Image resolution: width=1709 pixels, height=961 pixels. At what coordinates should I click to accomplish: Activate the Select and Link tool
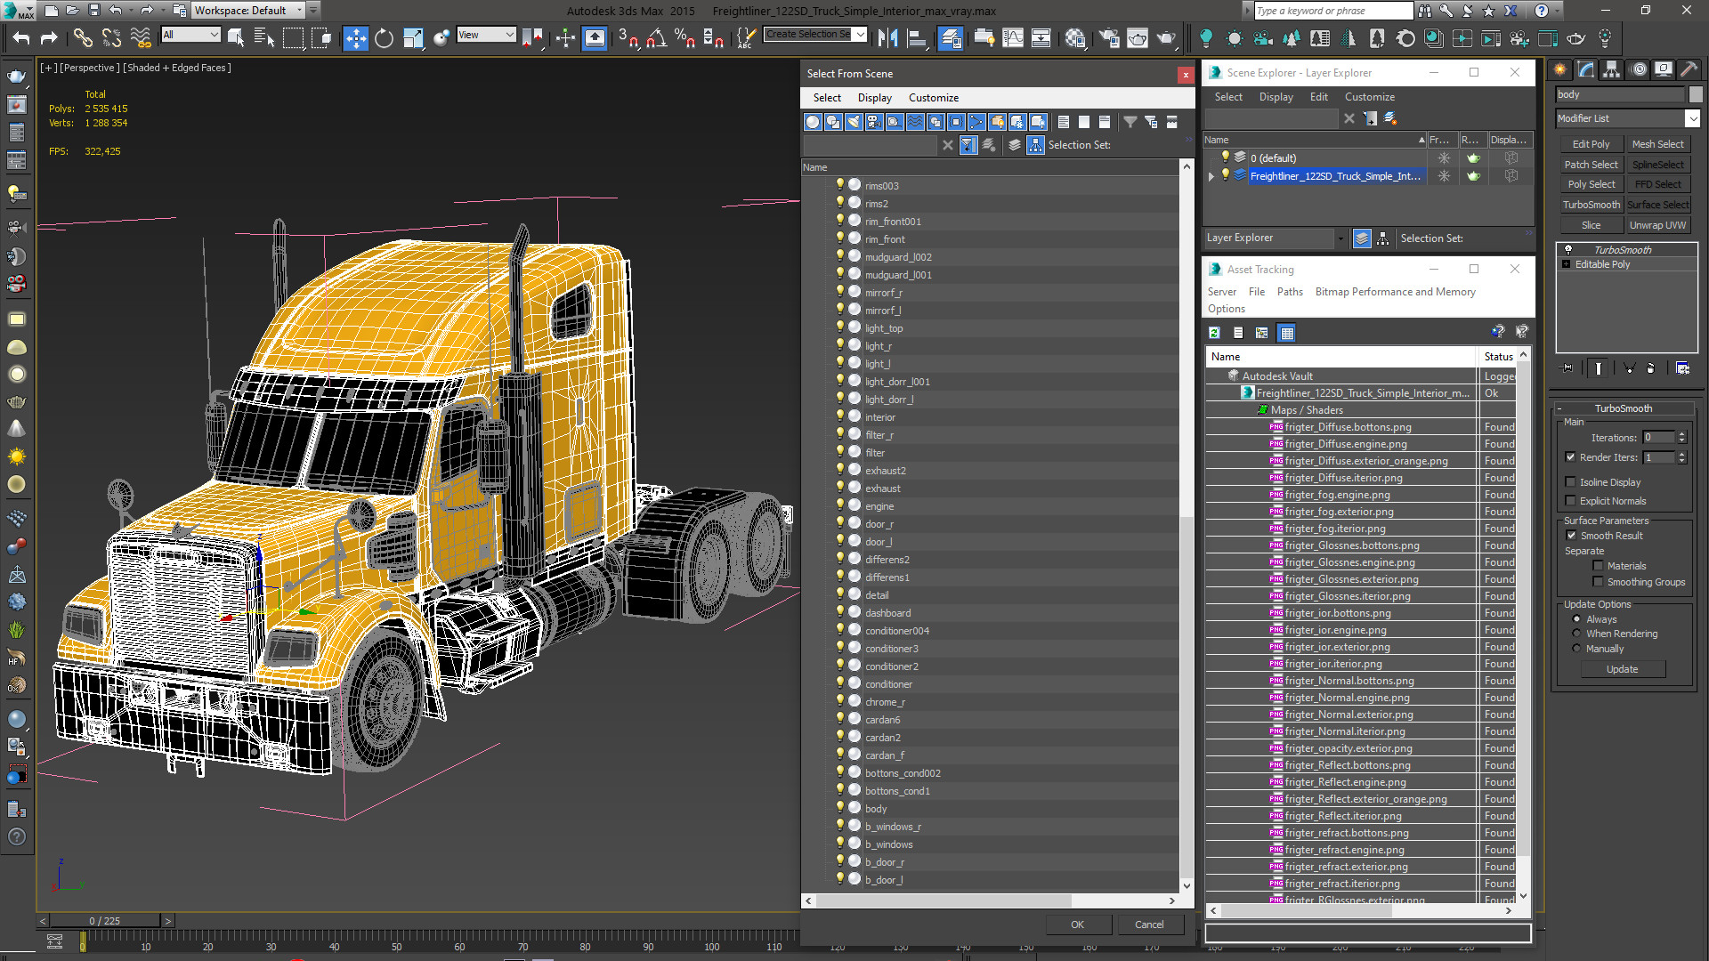(x=83, y=37)
